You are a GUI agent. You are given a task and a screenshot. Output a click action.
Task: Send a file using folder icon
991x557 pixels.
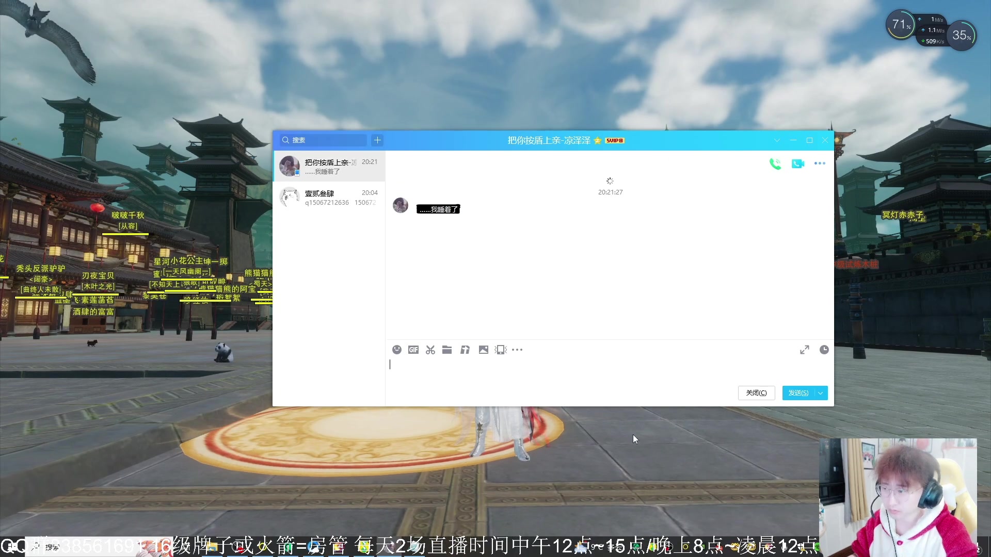tap(447, 350)
